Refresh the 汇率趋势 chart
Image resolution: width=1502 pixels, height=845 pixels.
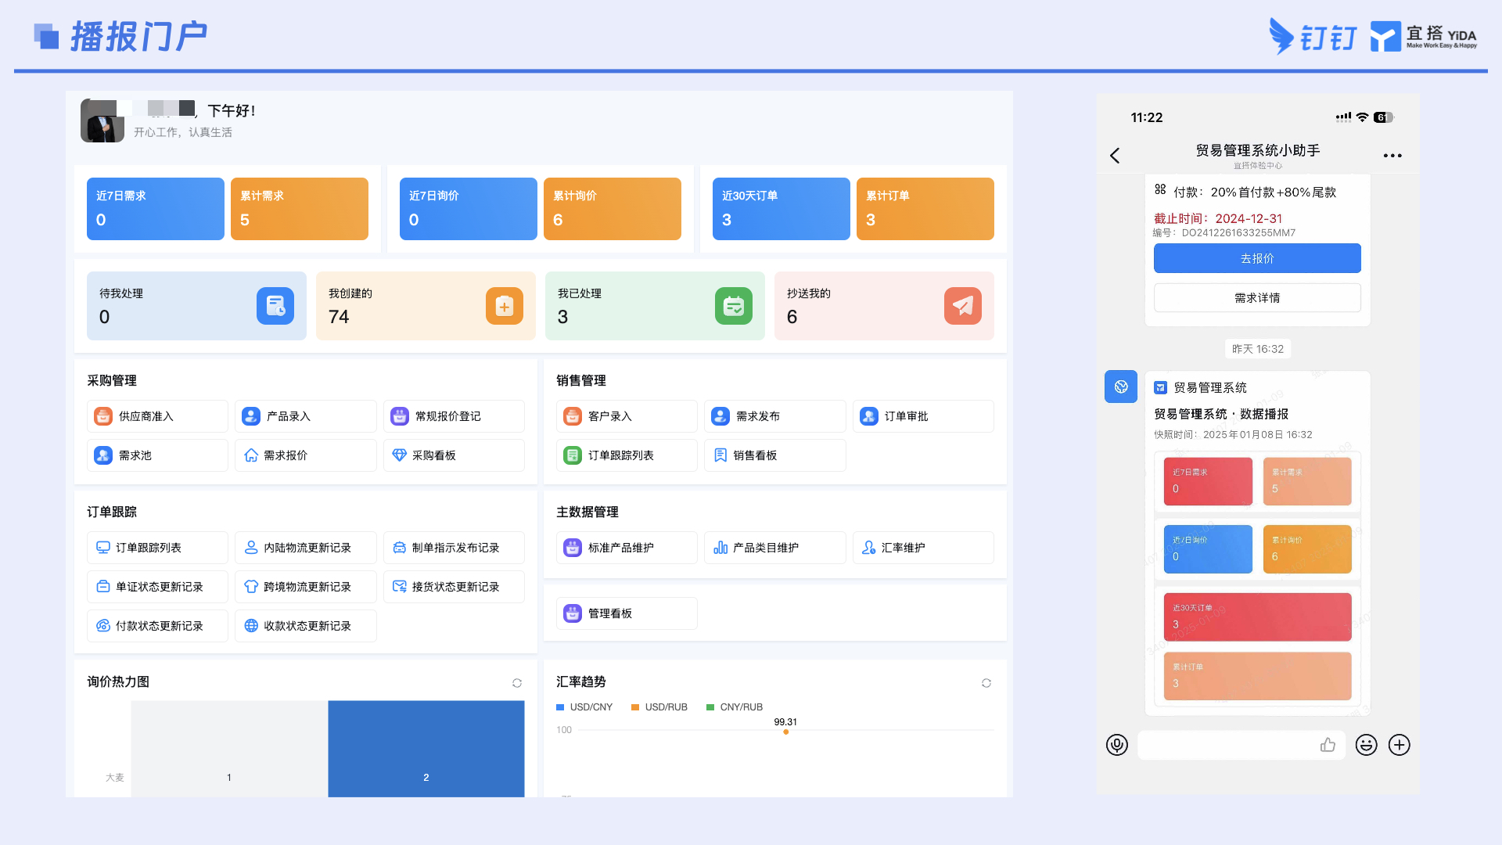click(986, 683)
